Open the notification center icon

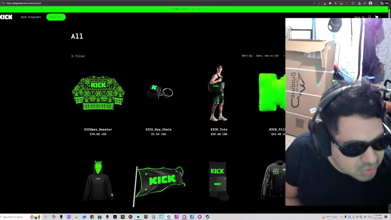click(x=386, y=217)
